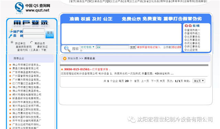Open 在线解答 in the top navigation
Viewport: 220px width, 129px height.
point(201,1)
